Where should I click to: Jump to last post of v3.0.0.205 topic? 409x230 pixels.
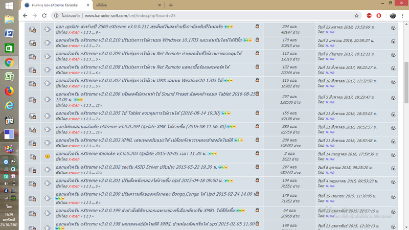click(x=393, y=114)
